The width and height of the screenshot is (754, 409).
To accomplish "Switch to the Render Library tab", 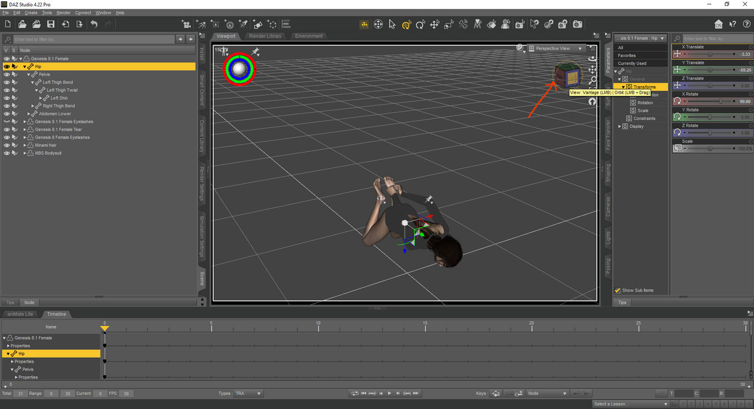I will (266, 36).
